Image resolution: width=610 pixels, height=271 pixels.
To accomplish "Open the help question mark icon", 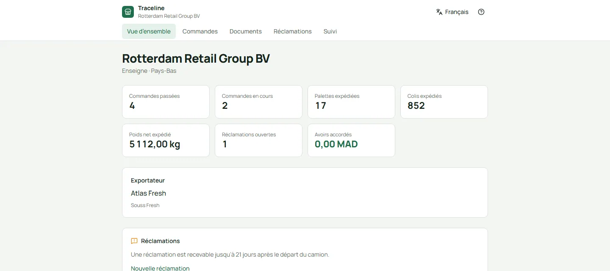I will [481, 12].
